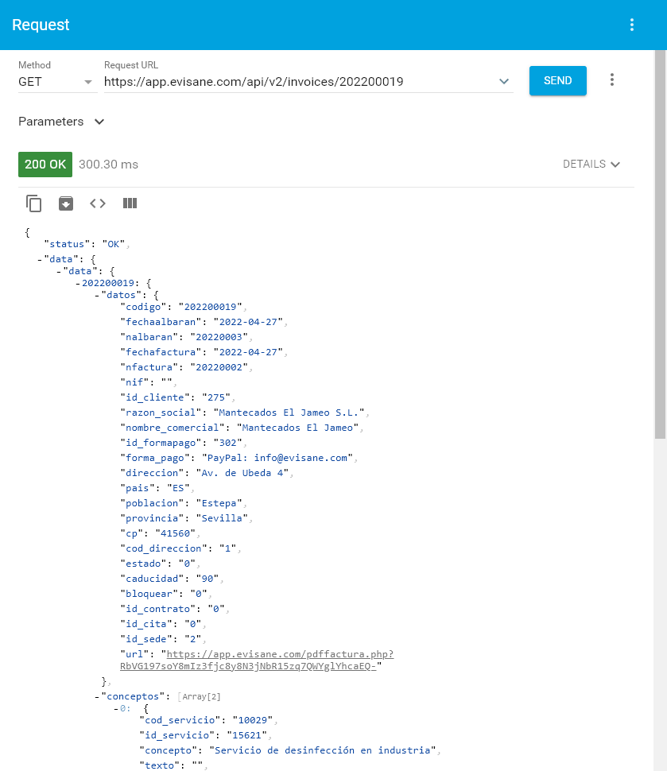This screenshot has height=771, width=667.
Task: Expand response DETAILS
Action: (x=591, y=164)
